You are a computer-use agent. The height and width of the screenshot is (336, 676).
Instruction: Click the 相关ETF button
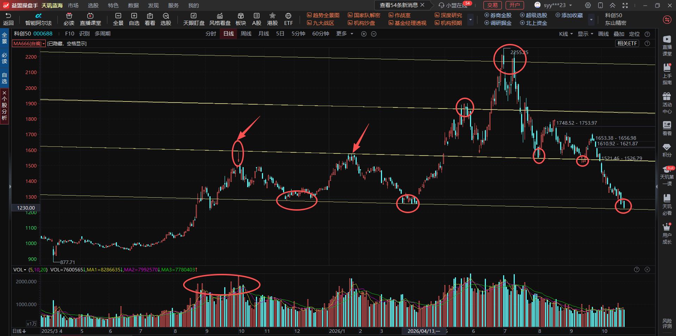pyautogui.click(x=627, y=44)
